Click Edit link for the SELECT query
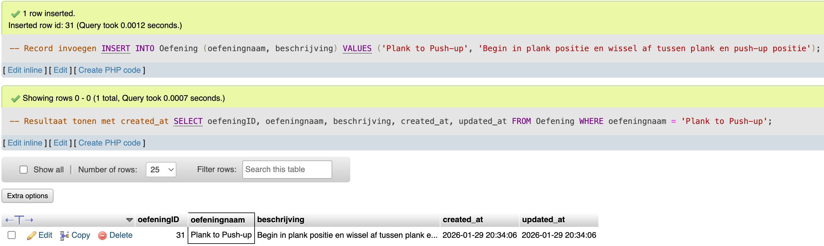The image size is (824, 246). click(x=61, y=143)
